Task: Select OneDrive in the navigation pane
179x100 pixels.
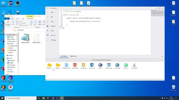Action: (10, 56)
